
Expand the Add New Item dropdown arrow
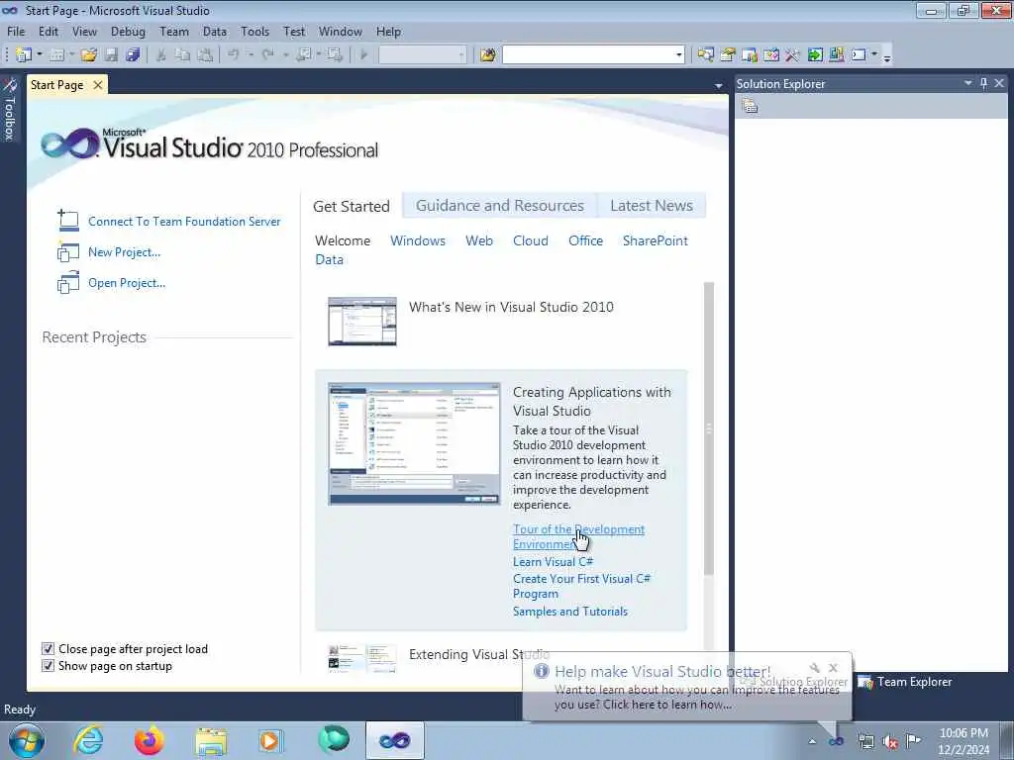[x=71, y=55]
